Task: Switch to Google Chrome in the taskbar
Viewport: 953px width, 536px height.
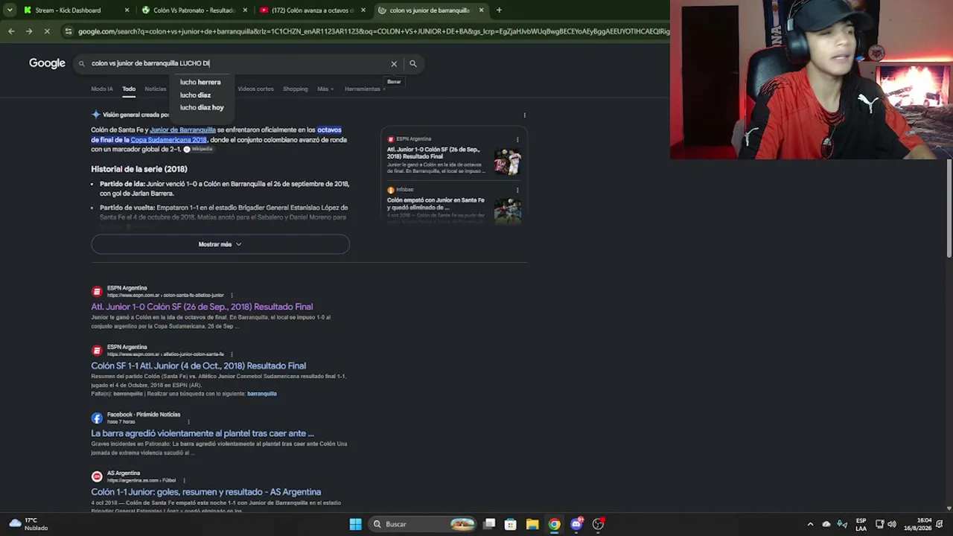Action: click(555, 524)
